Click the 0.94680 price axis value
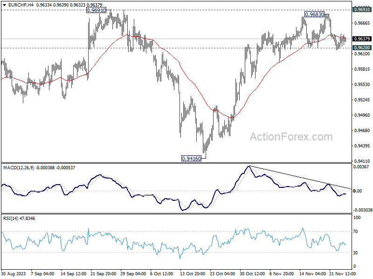Image resolution: width=373 pixels, height=279 pixels. [362, 131]
